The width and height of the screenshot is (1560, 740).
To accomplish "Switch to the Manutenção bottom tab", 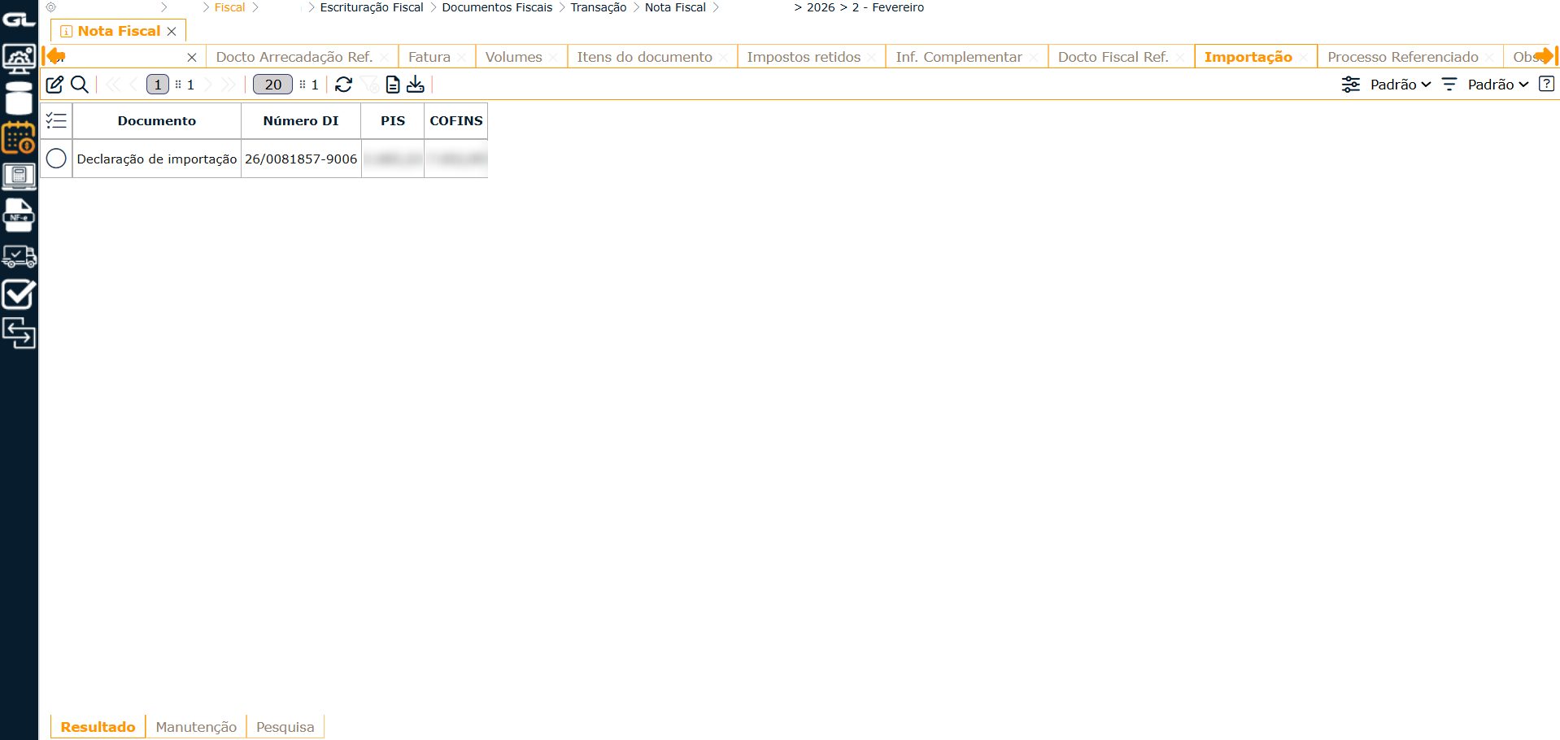I will [196, 727].
